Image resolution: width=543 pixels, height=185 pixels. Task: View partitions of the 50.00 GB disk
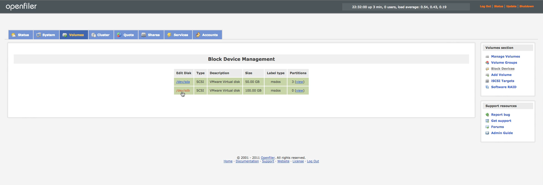click(x=299, y=82)
